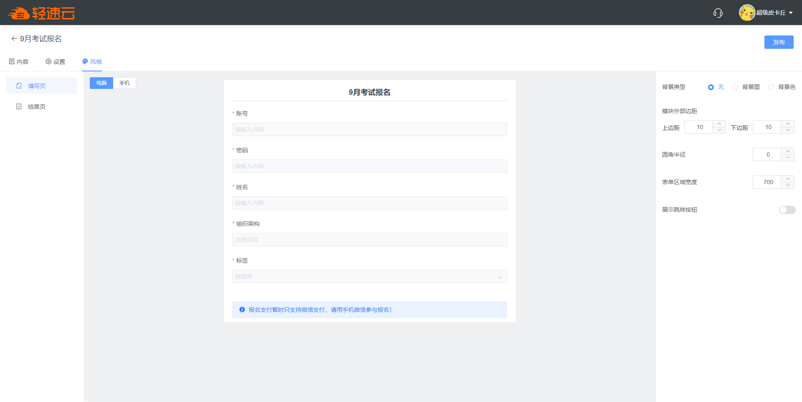Select the 背景图 radio option
The image size is (802, 402).
click(x=735, y=87)
